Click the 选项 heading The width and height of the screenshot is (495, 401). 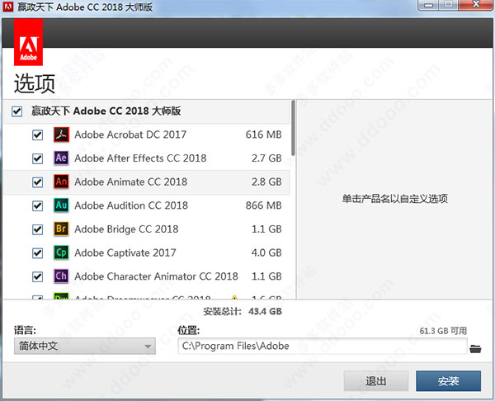coord(35,83)
